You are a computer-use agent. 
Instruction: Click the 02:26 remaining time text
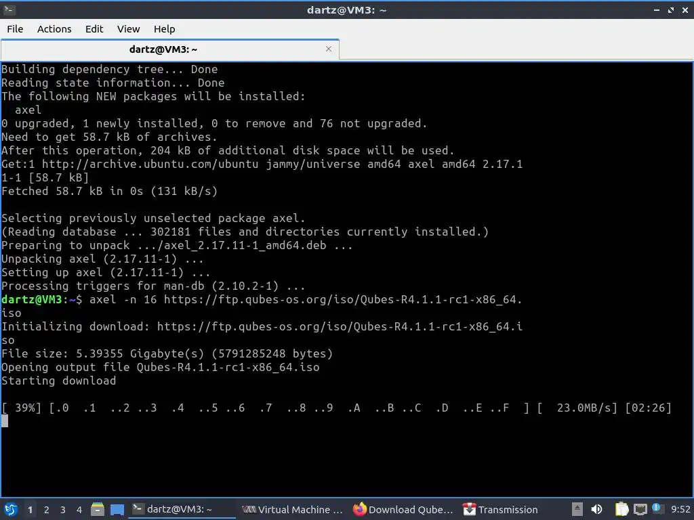tap(648, 408)
